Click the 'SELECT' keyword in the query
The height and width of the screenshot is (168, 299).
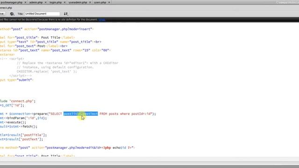(x=56, y=114)
